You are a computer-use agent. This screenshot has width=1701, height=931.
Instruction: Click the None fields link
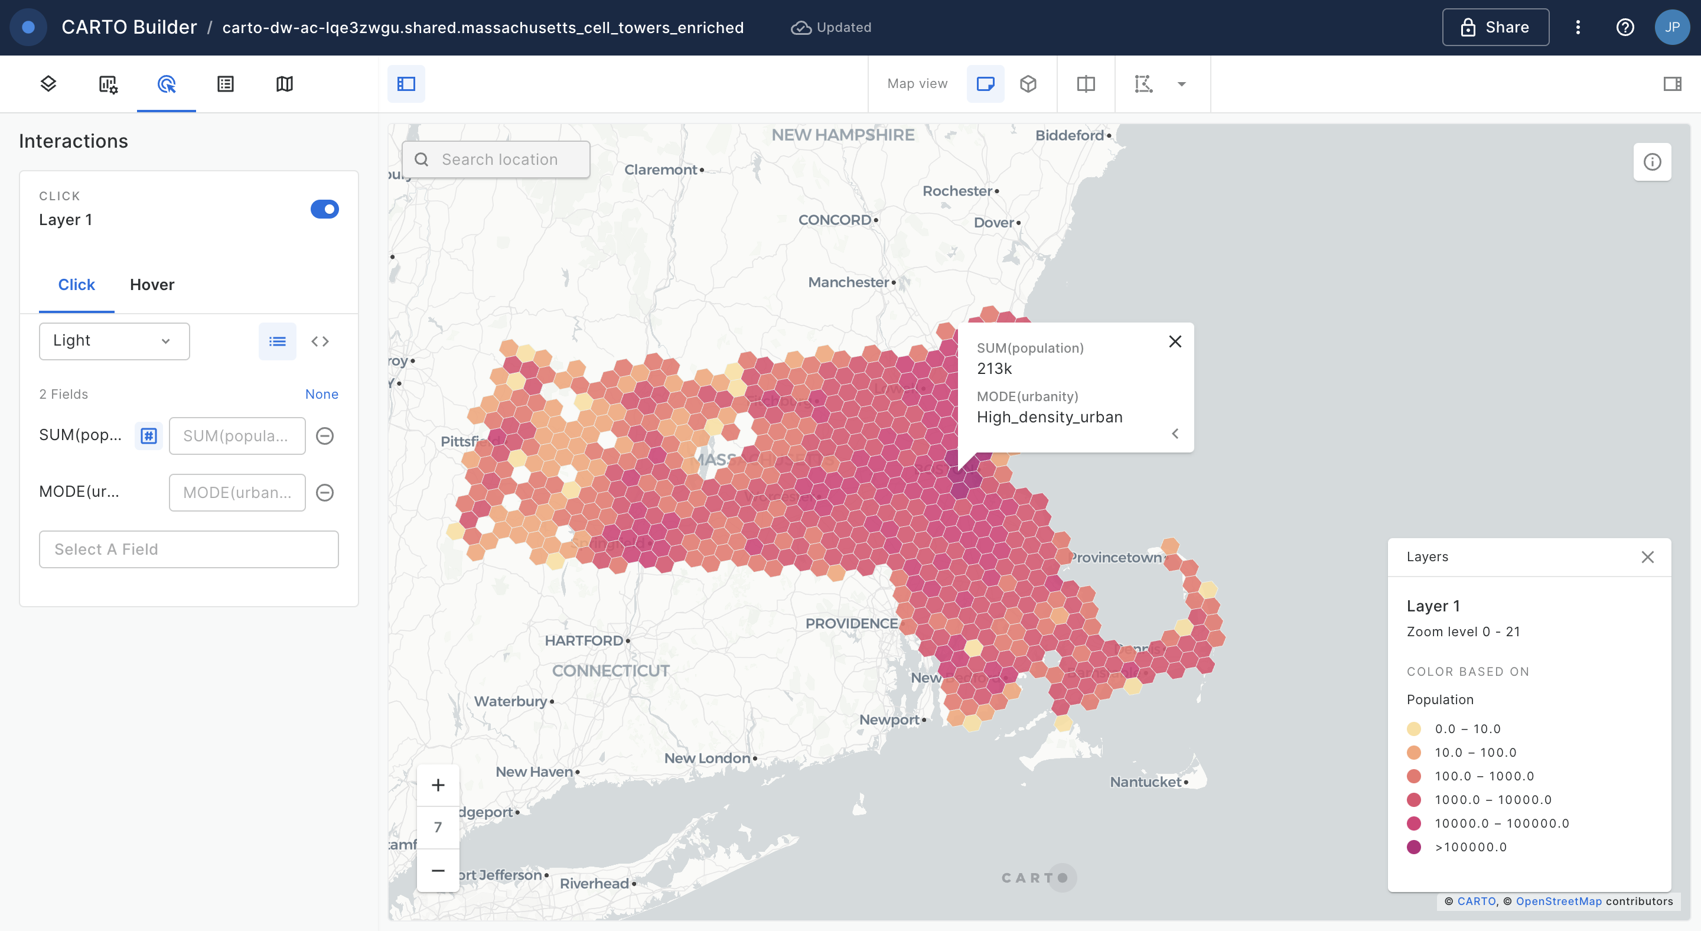point(321,394)
